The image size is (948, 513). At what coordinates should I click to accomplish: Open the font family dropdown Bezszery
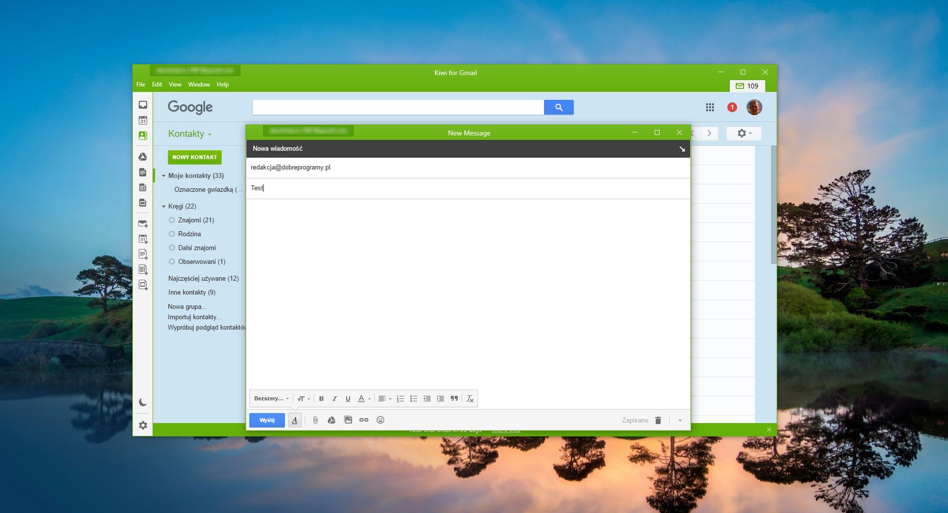pos(271,399)
